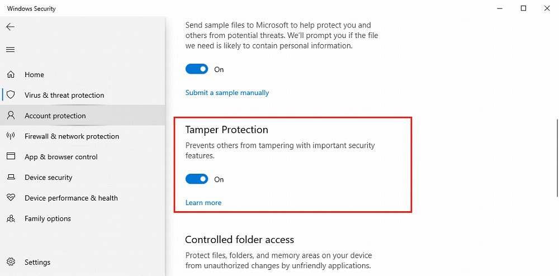The height and width of the screenshot is (276, 559).
Task: Turn off automatic sample submission toggle
Action: (197, 69)
